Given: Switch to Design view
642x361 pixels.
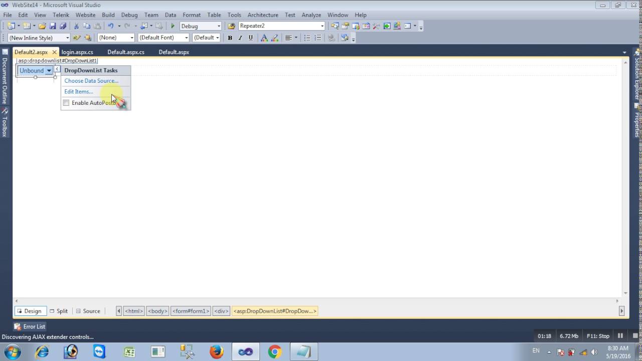Looking at the screenshot, I should pyautogui.click(x=30, y=311).
